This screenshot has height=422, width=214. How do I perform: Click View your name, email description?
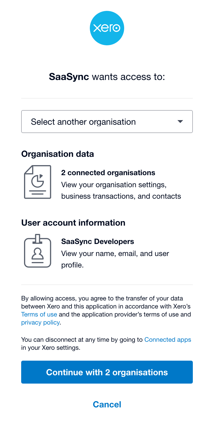(115, 259)
